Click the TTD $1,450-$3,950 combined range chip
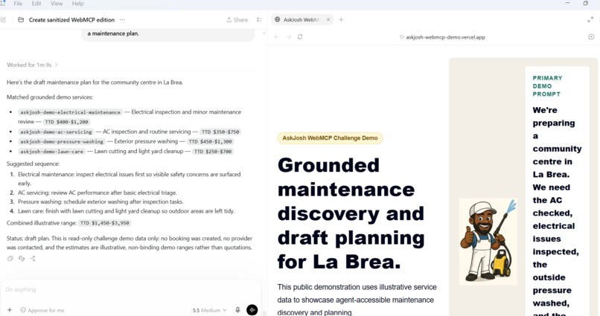This screenshot has width=600, height=316. pyautogui.click(x=105, y=223)
